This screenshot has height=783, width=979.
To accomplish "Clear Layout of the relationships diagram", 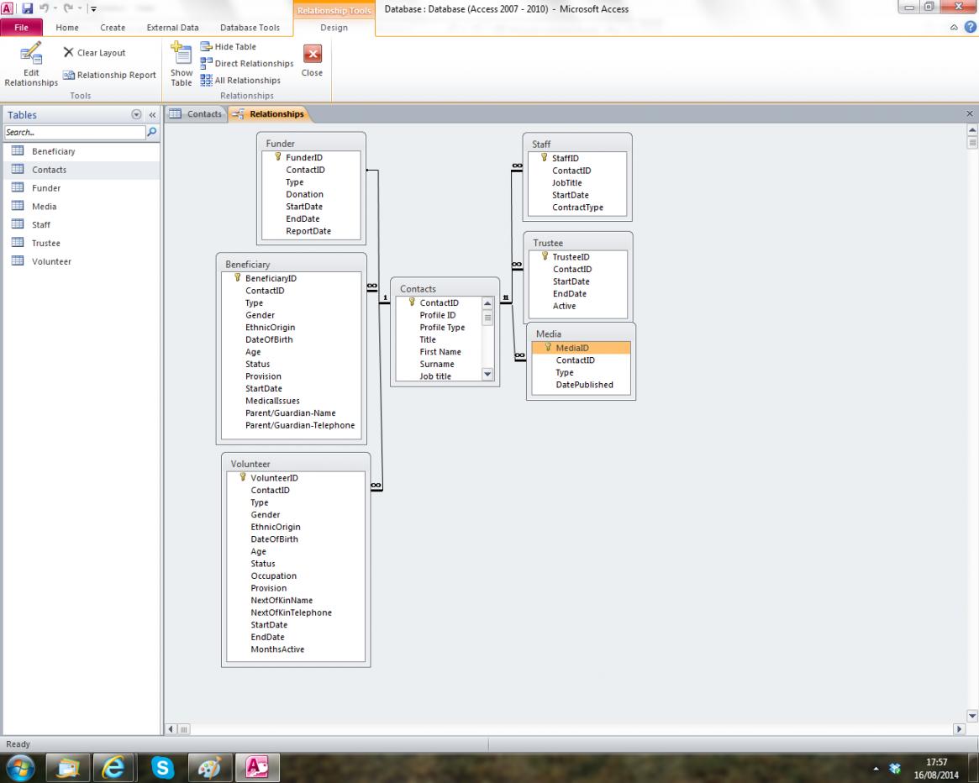I will (94, 53).
